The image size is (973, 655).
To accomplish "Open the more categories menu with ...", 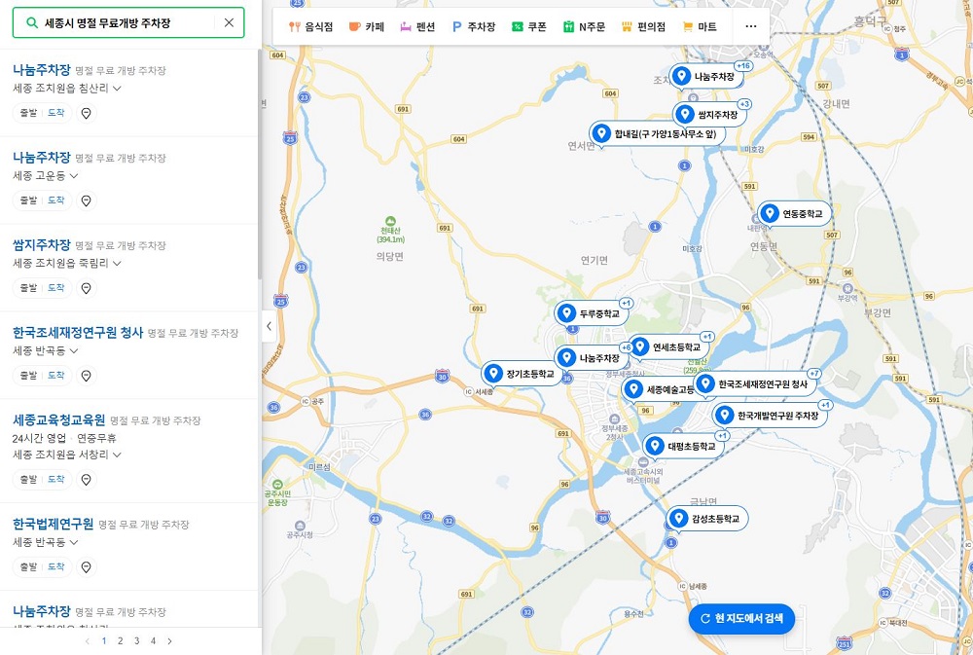I will click(750, 27).
